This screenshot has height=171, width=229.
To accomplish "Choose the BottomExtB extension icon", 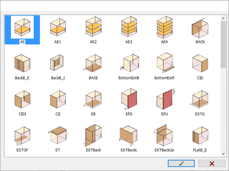I will tap(130, 63).
